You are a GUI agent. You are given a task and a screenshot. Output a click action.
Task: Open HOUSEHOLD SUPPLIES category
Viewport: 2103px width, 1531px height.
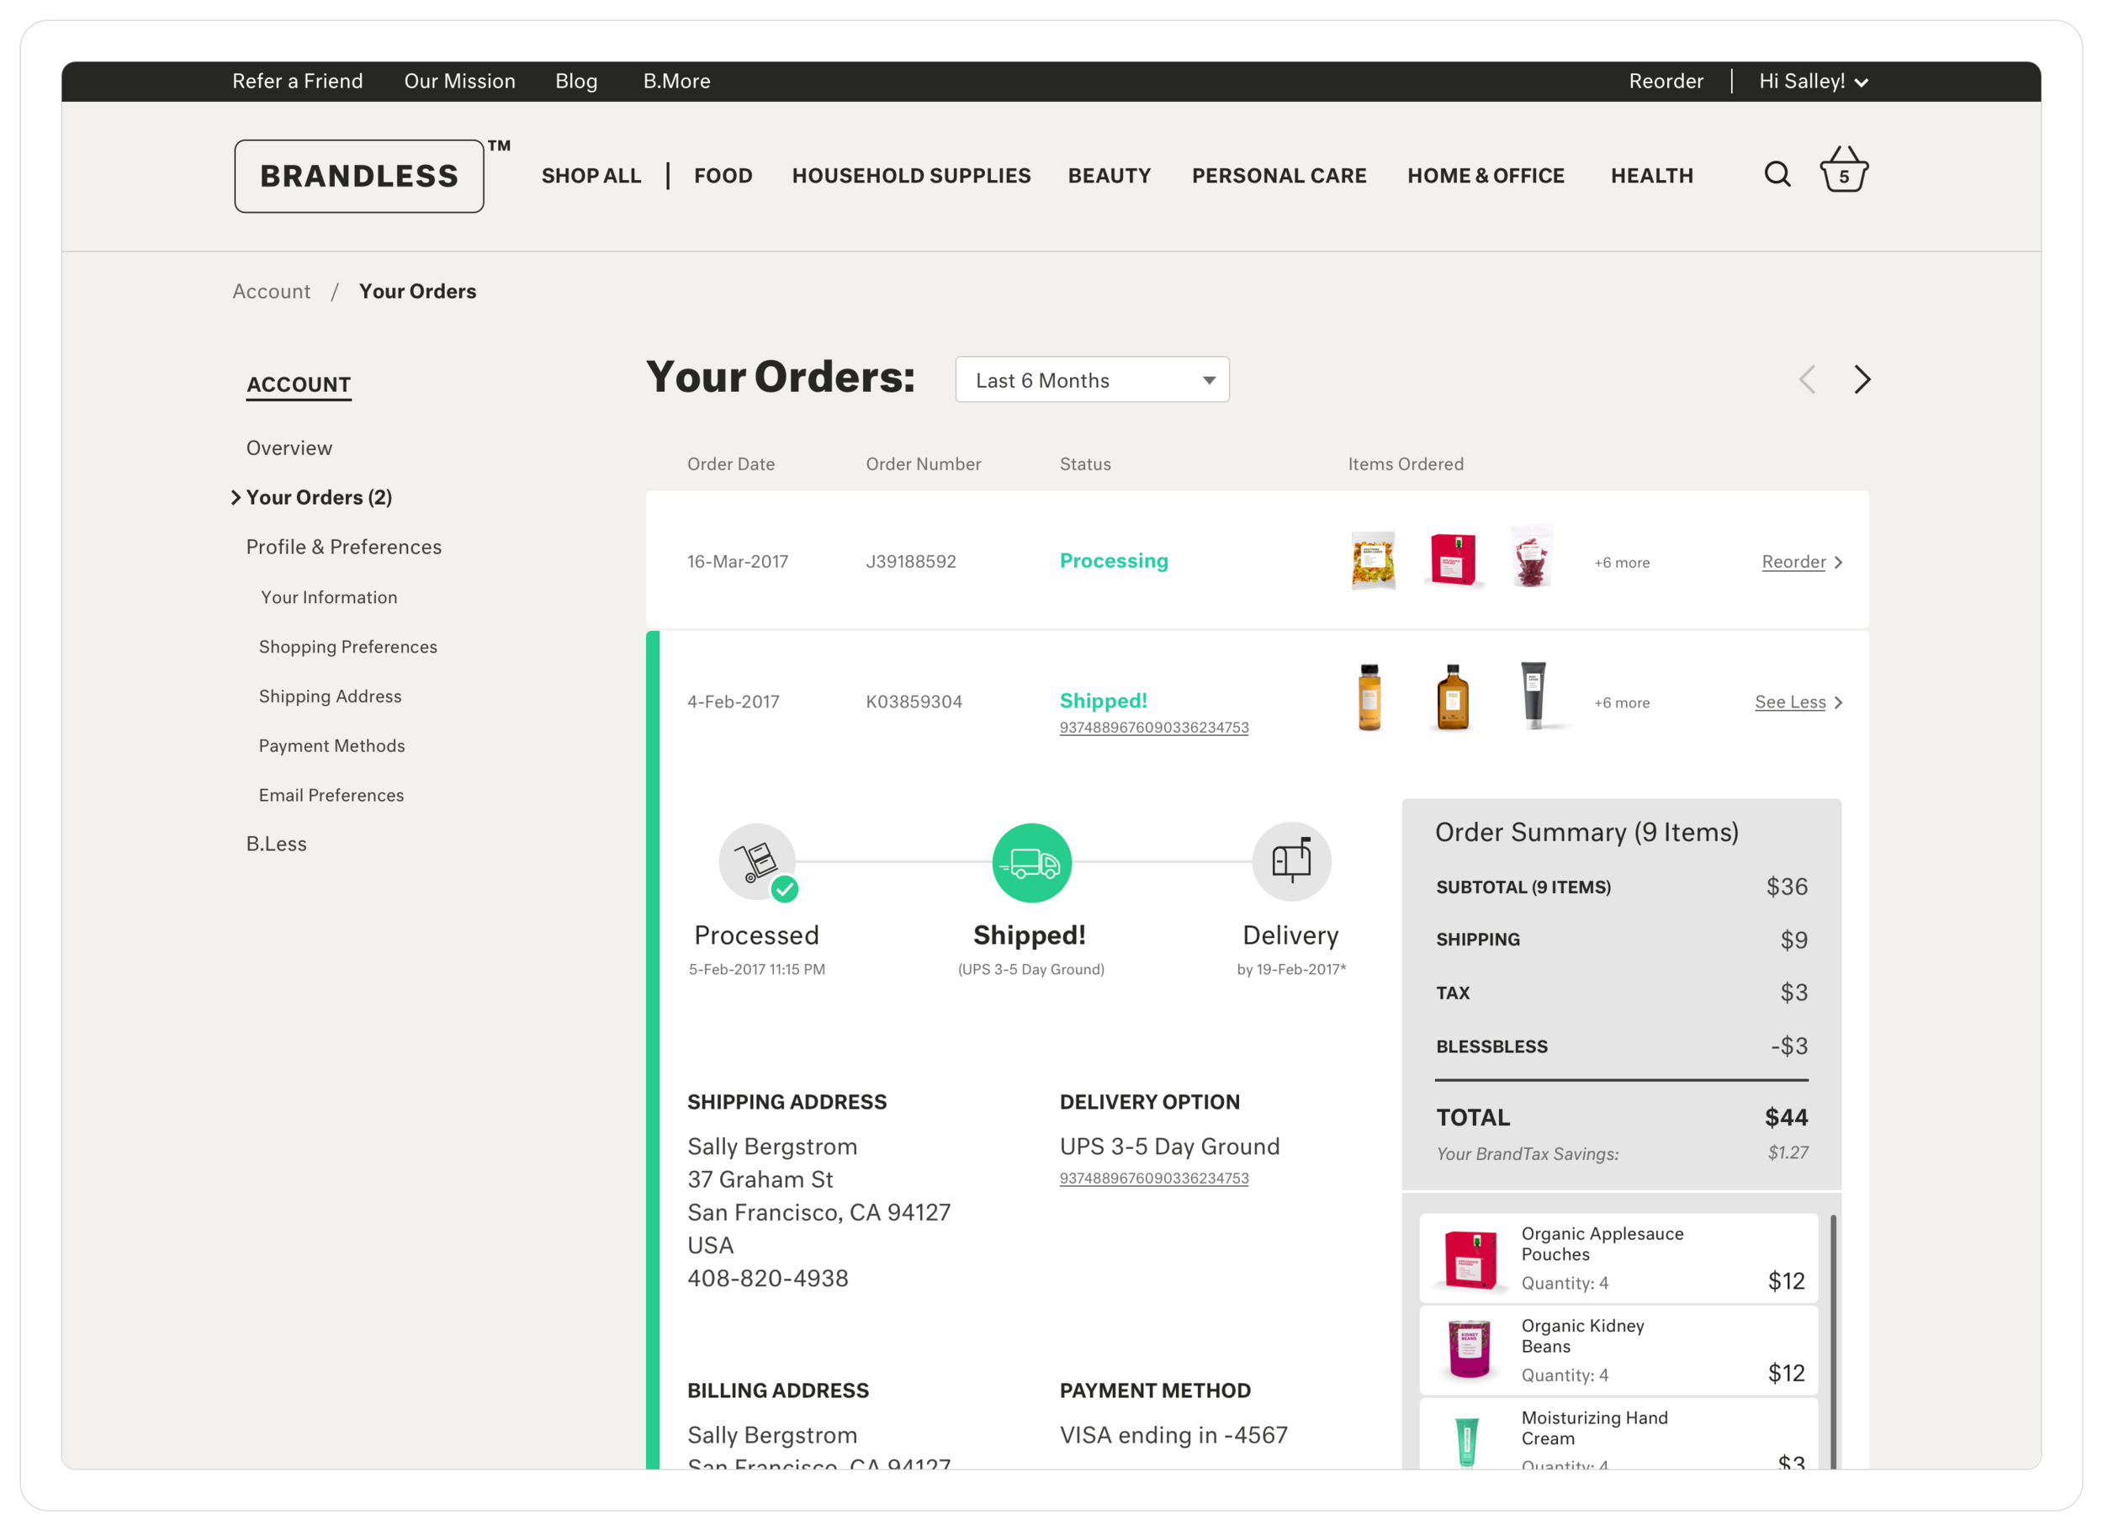click(x=912, y=175)
